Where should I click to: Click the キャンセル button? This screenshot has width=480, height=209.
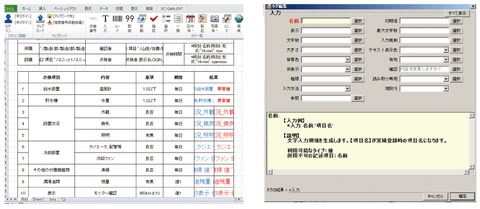coord(435,197)
